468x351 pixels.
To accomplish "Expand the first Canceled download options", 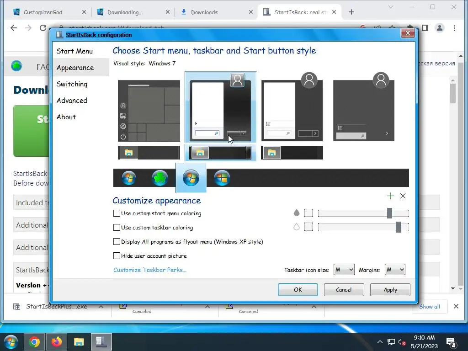I will 207,307.
